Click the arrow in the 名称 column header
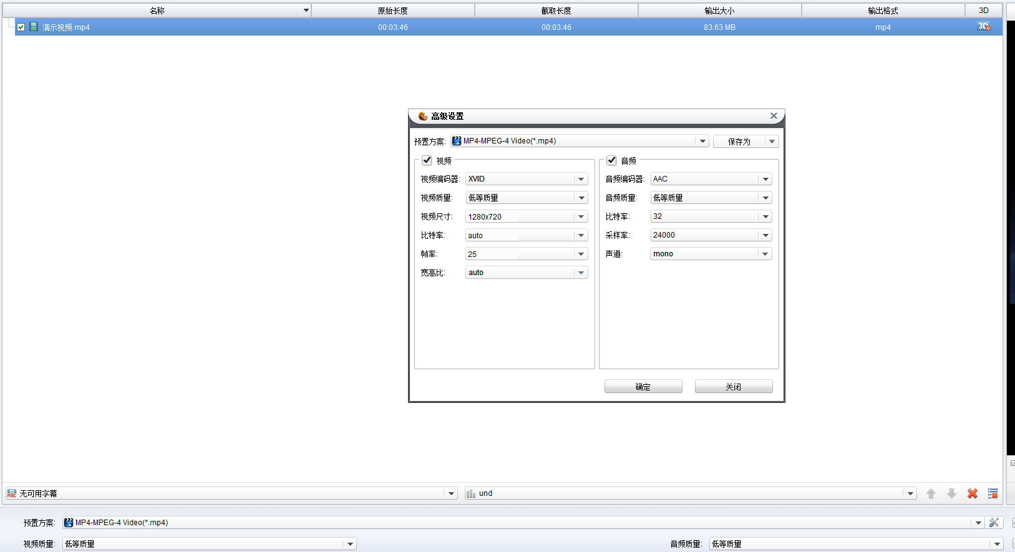Image resolution: width=1015 pixels, height=552 pixels. pos(306,11)
